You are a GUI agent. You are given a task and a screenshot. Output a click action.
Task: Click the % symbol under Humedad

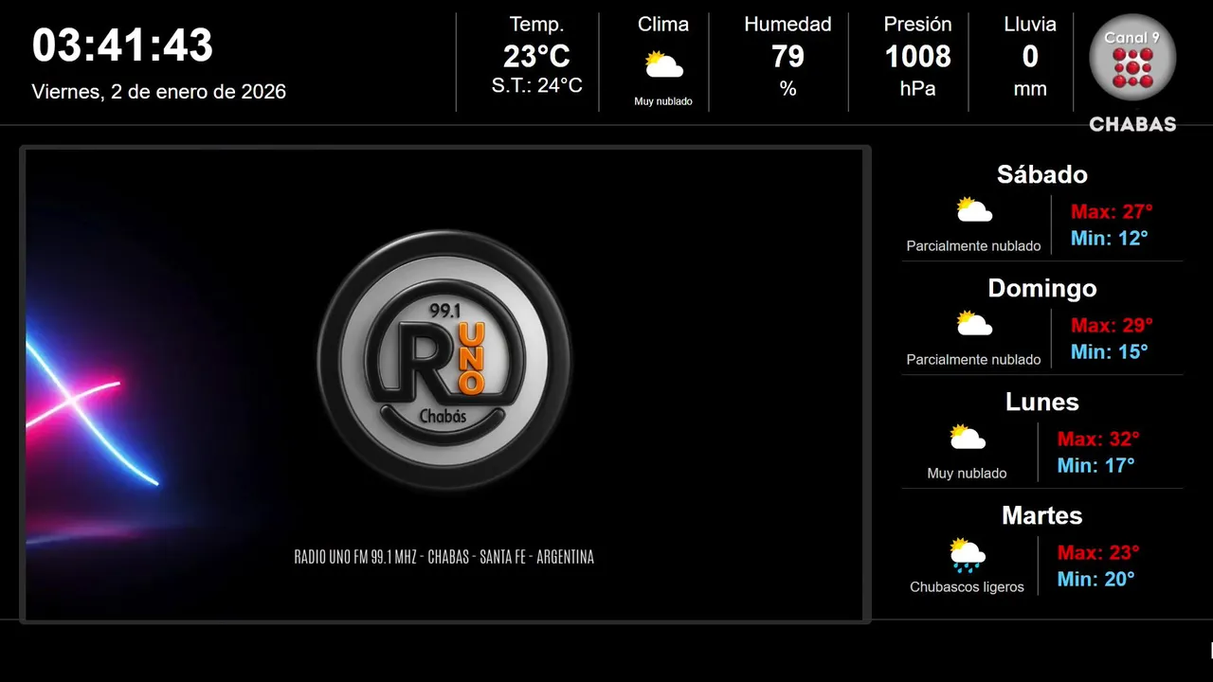coord(788,89)
